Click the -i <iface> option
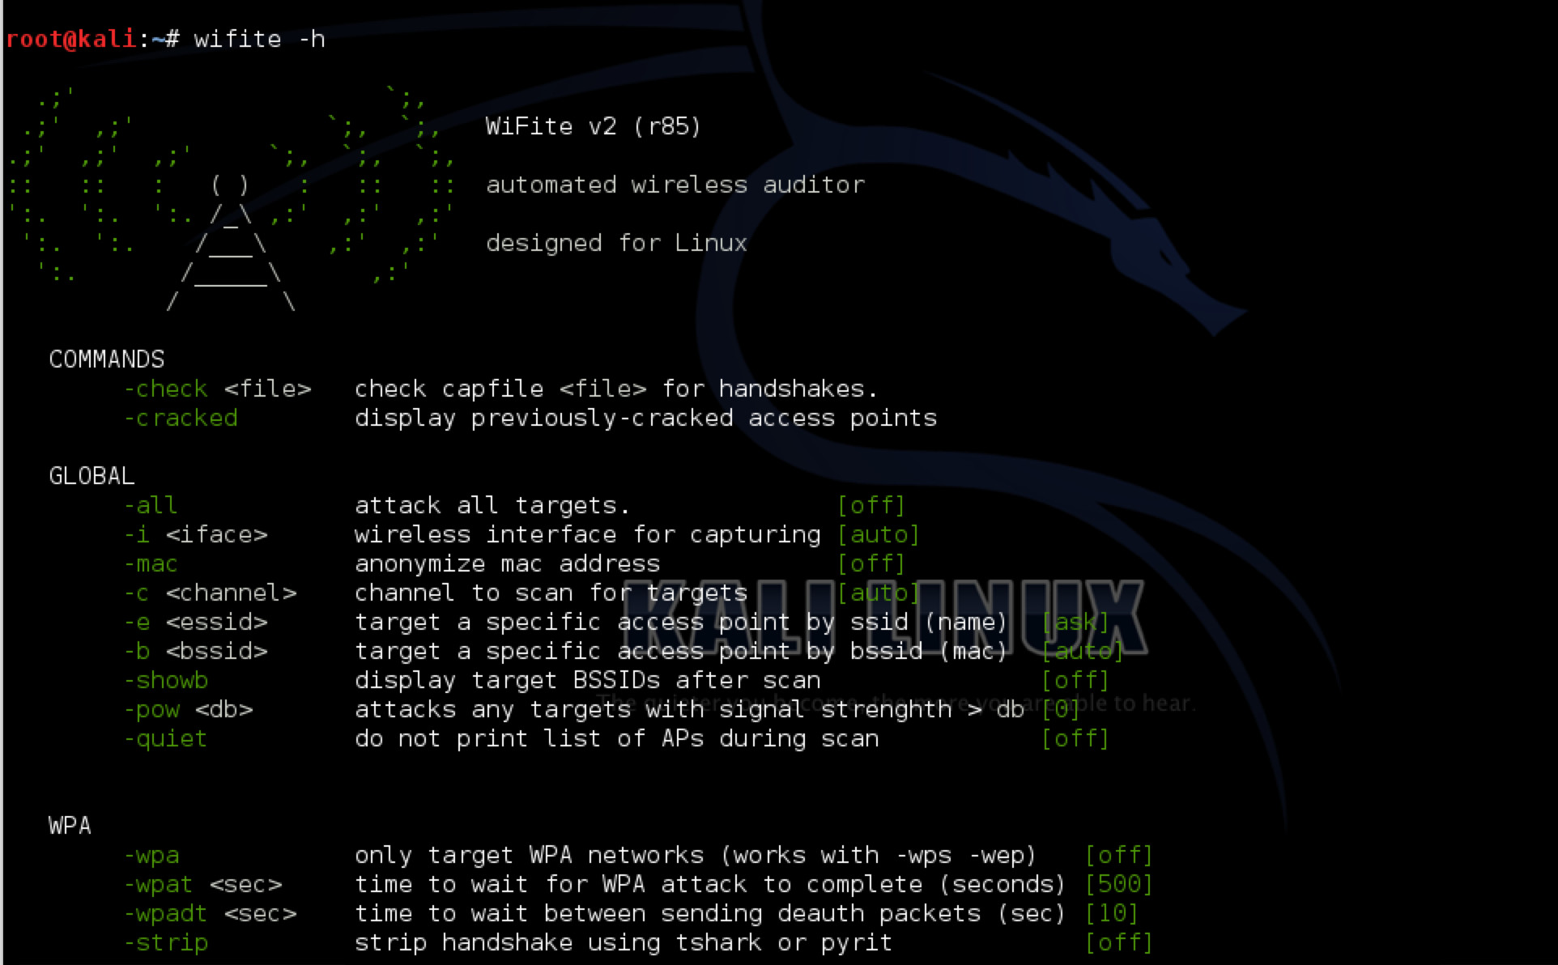The height and width of the screenshot is (965, 1558). click(x=195, y=534)
